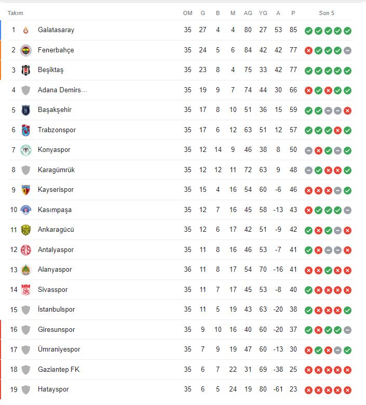The width and height of the screenshot is (366, 405).
Task: Click the Takım column header
Action: (15, 13)
